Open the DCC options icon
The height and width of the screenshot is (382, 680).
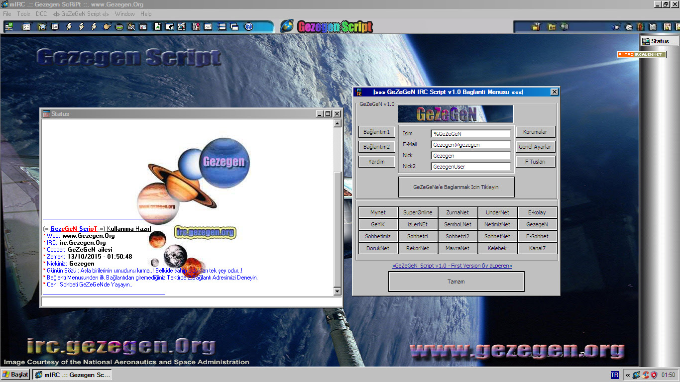point(182,27)
